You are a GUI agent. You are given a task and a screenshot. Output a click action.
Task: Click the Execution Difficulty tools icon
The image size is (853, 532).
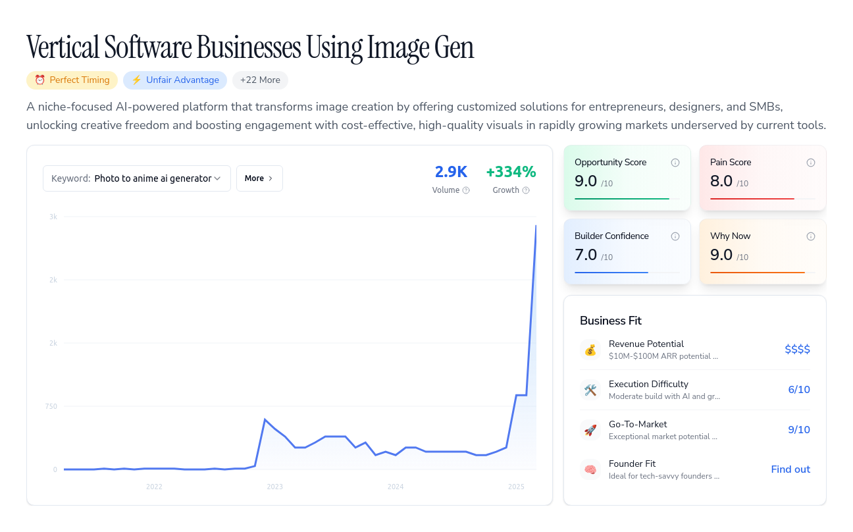[590, 390]
